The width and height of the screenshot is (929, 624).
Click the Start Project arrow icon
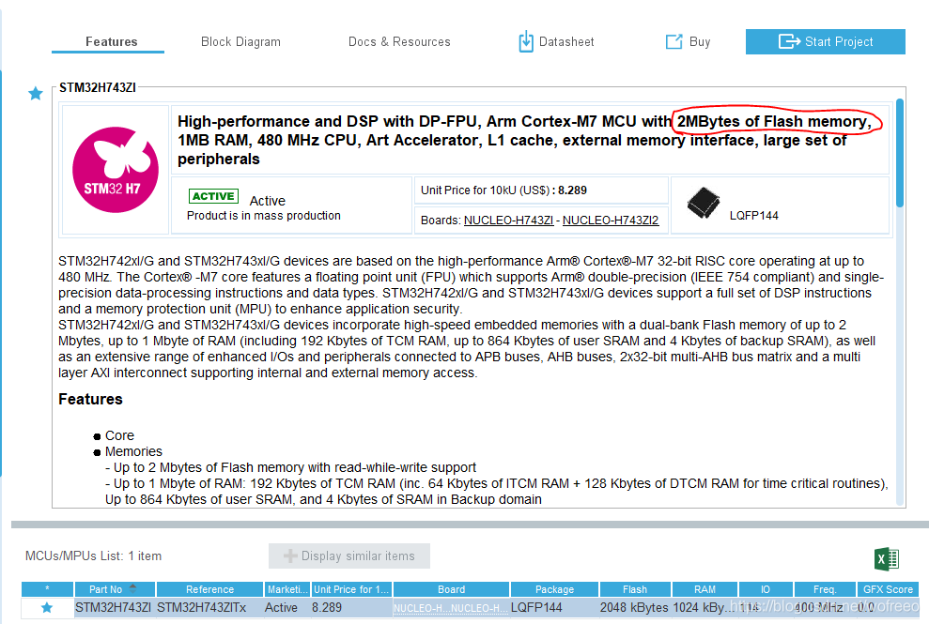789,41
